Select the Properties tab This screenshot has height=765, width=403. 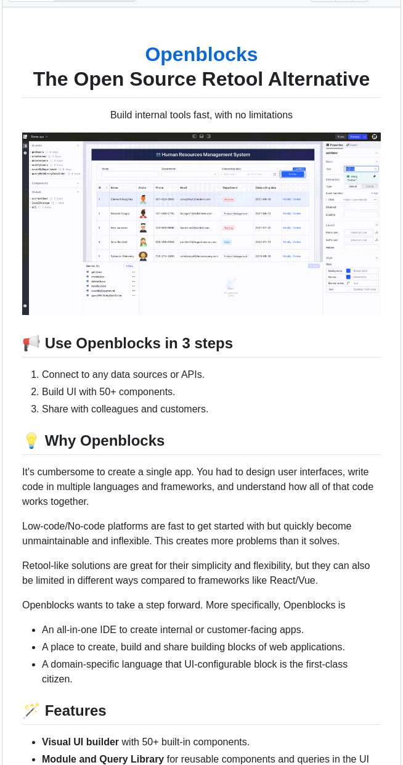(336, 145)
